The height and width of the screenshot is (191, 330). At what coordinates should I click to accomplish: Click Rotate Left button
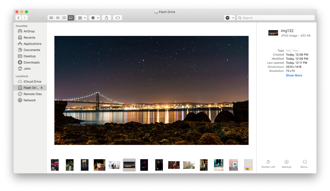pos(268,164)
